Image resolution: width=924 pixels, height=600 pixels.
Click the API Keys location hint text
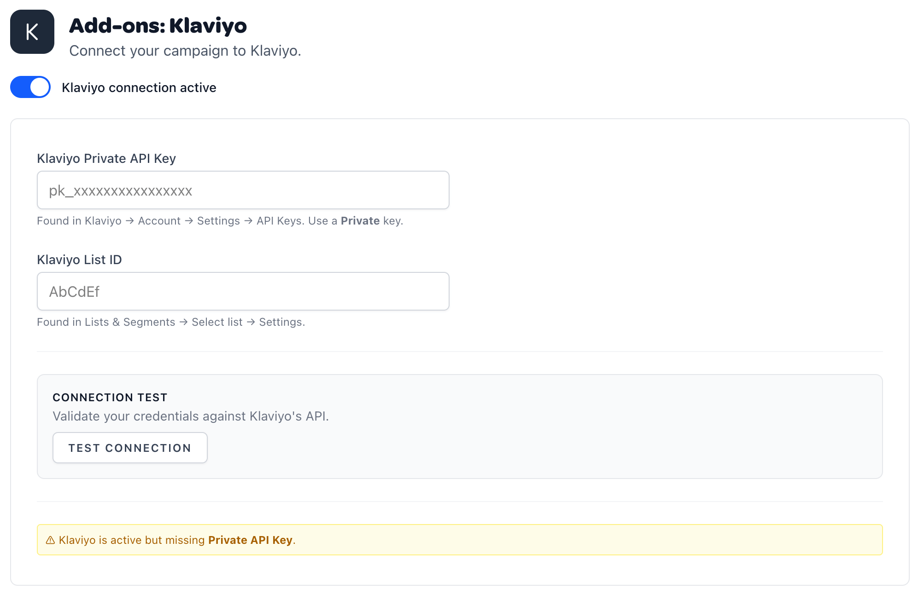tap(220, 221)
